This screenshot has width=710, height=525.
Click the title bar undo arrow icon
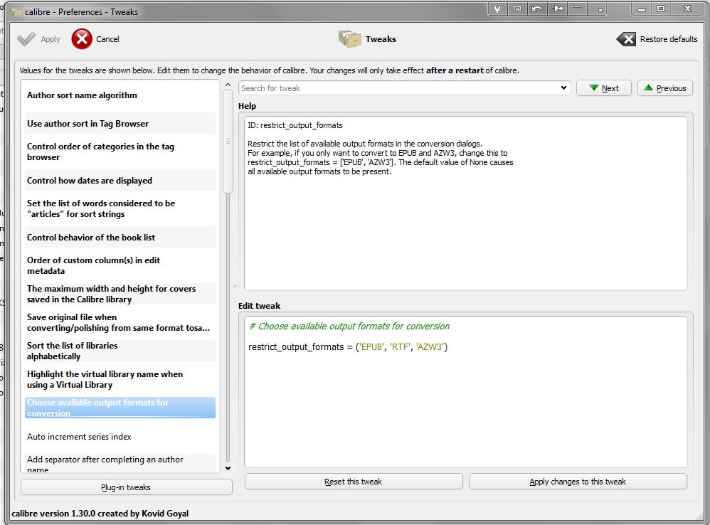537,9
